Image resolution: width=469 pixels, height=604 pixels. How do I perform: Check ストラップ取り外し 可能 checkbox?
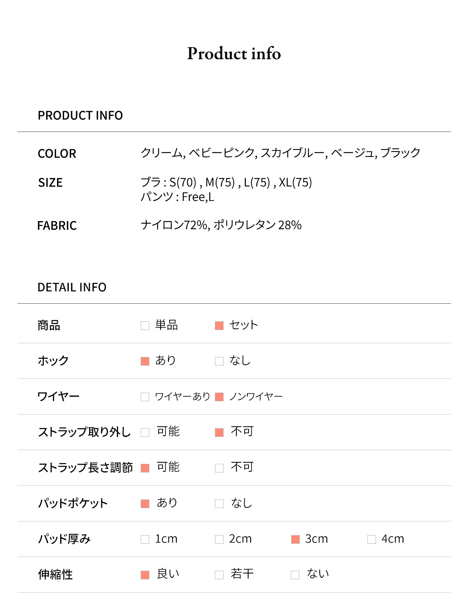(x=145, y=433)
